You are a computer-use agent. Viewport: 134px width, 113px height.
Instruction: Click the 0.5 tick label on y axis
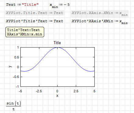click(x=16, y=57)
